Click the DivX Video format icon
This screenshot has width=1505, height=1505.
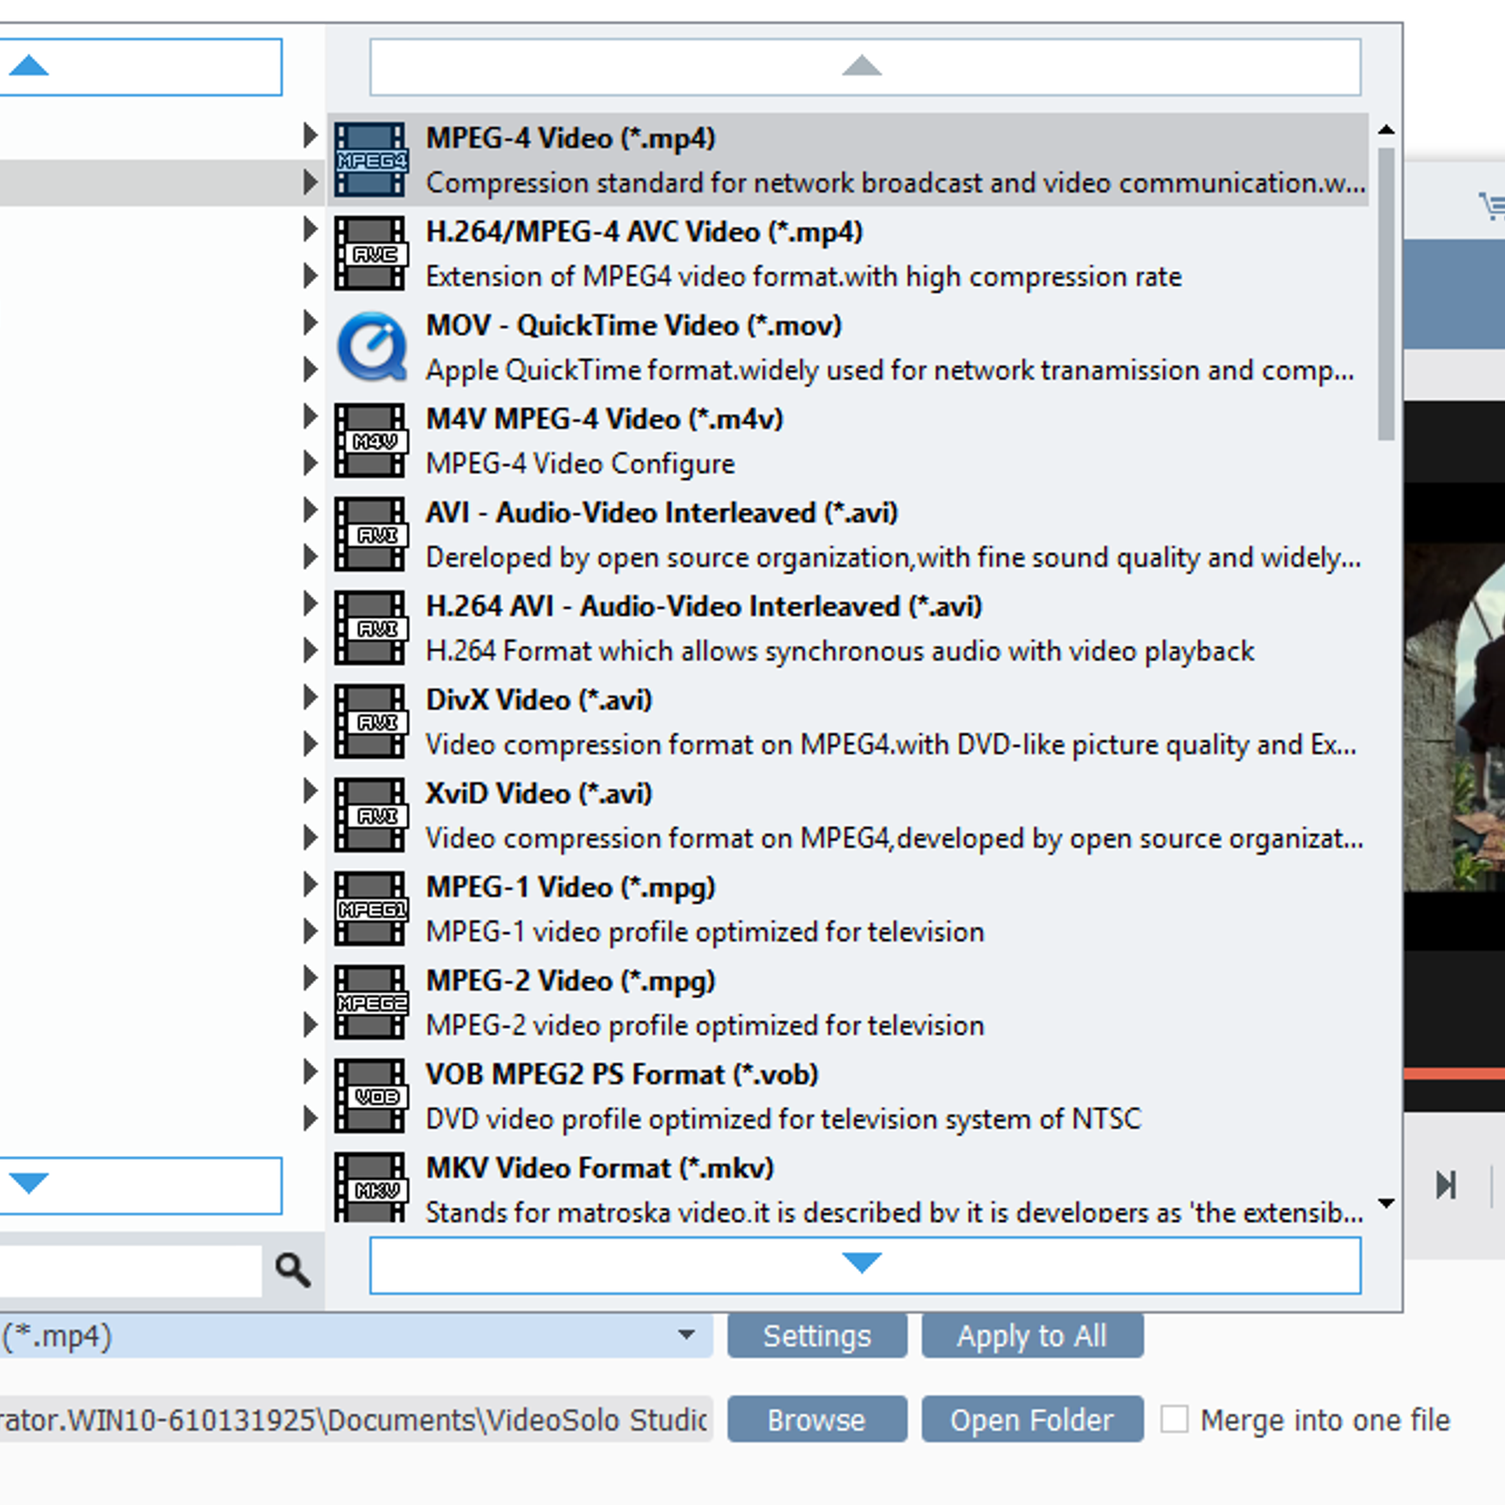372,721
